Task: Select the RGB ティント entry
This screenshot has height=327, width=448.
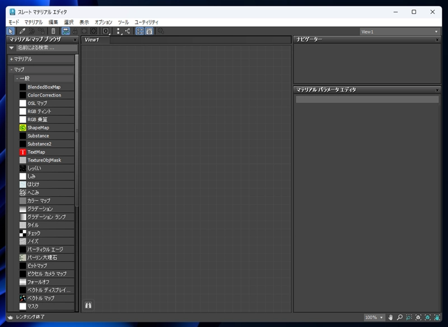Action: click(46, 111)
